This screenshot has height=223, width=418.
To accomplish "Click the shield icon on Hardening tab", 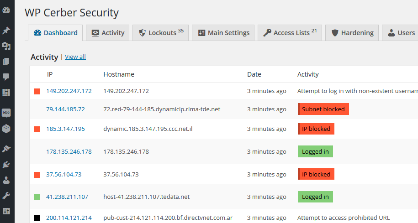I will [x=335, y=33].
